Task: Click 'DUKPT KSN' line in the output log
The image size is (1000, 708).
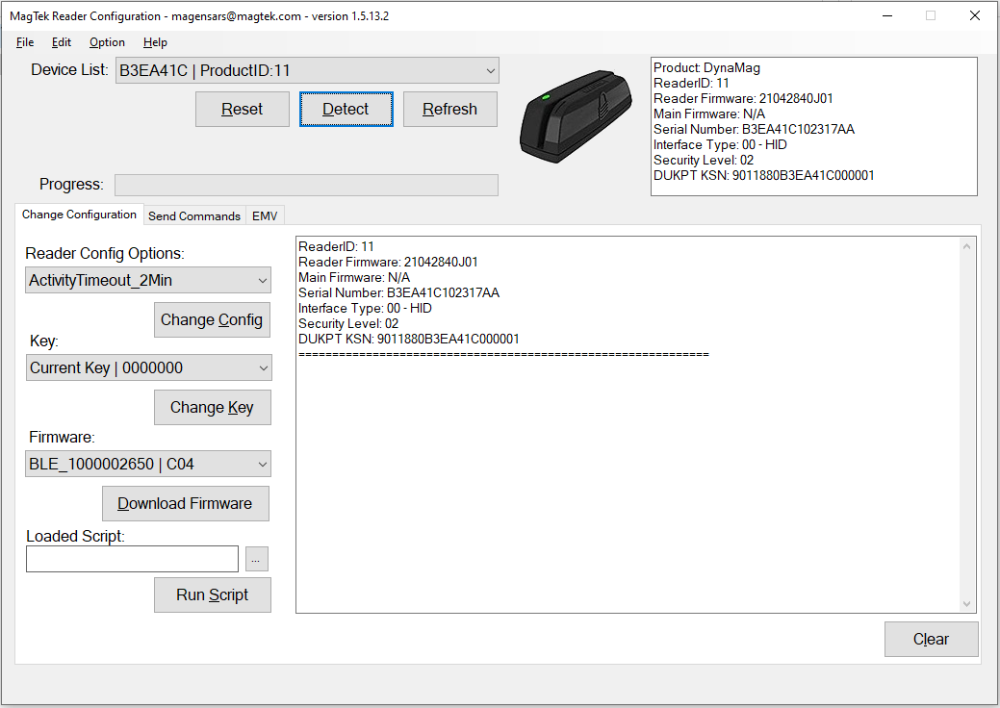Action: pos(408,339)
